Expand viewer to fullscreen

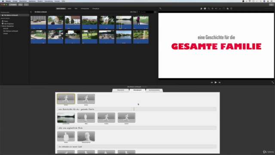point(272,82)
